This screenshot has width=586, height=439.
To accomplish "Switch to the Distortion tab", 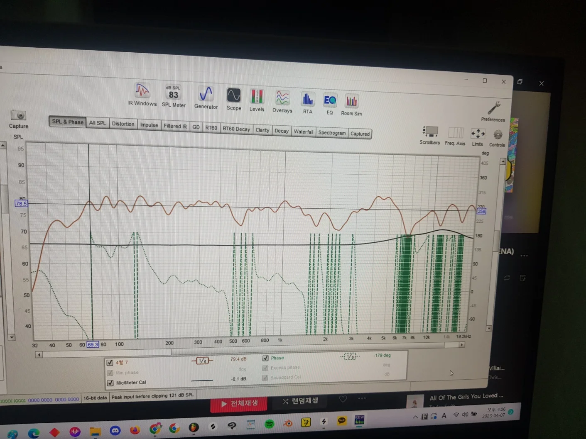I will (123, 124).
